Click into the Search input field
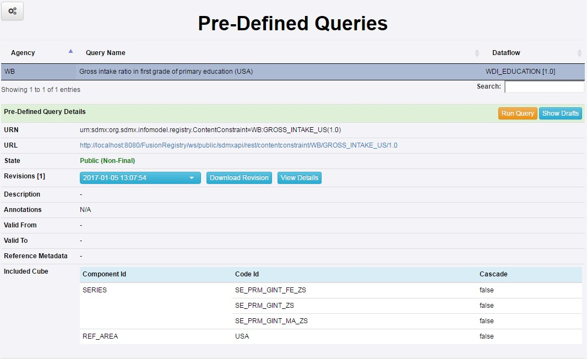Image resolution: width=587 pixels, height=359 pixels. pyautogui.click(x=544, y=87)
